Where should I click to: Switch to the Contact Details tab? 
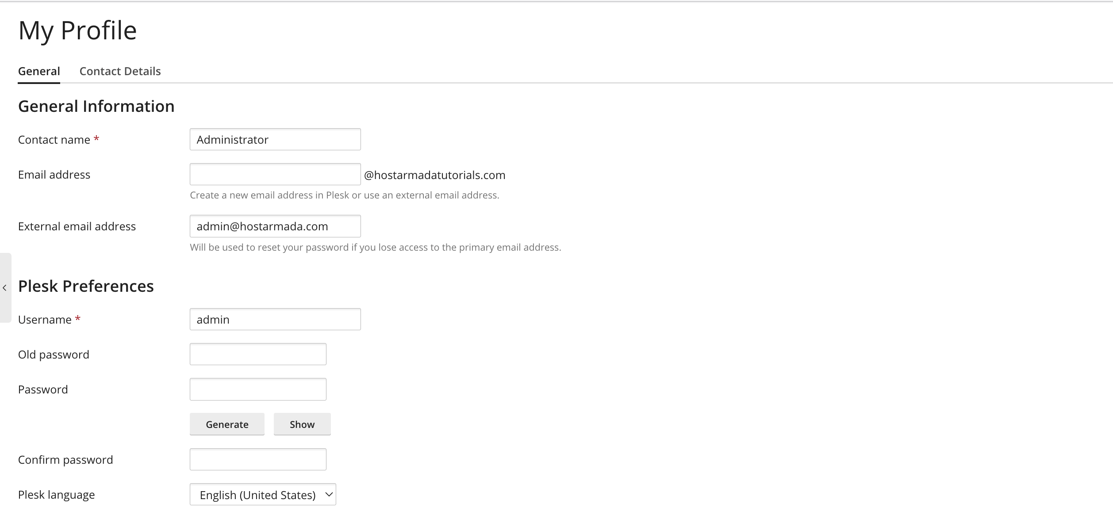pos(120,71)
